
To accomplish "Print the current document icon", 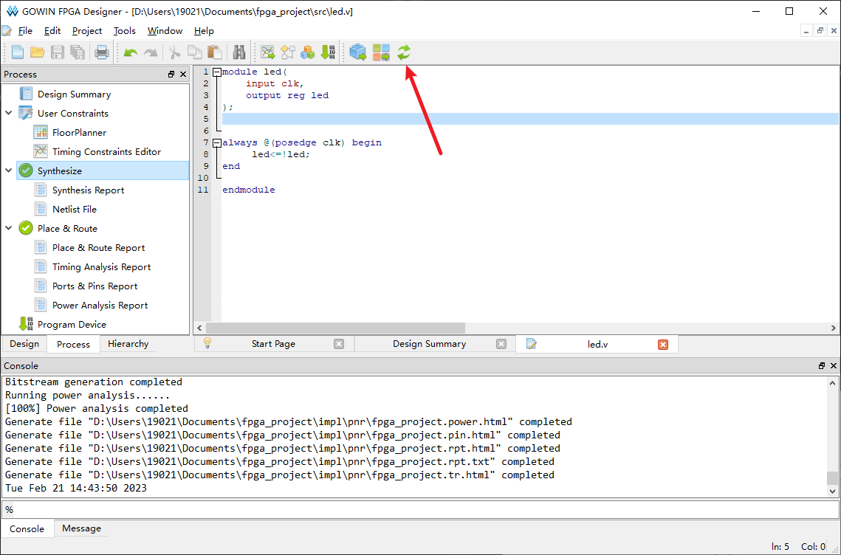I will click(101, 52).
